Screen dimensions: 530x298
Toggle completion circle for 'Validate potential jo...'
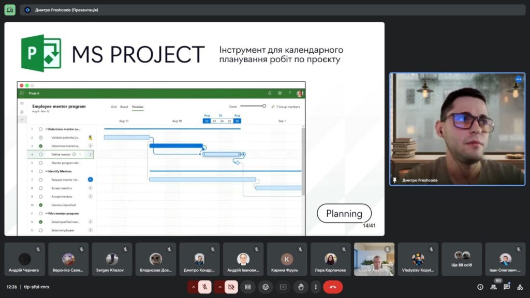pos(40,138)
